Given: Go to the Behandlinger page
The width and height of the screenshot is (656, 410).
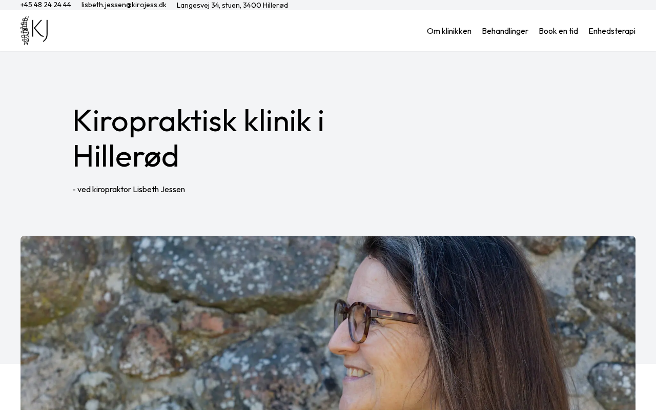Looking at the screenshot, I should pos(505,31).
